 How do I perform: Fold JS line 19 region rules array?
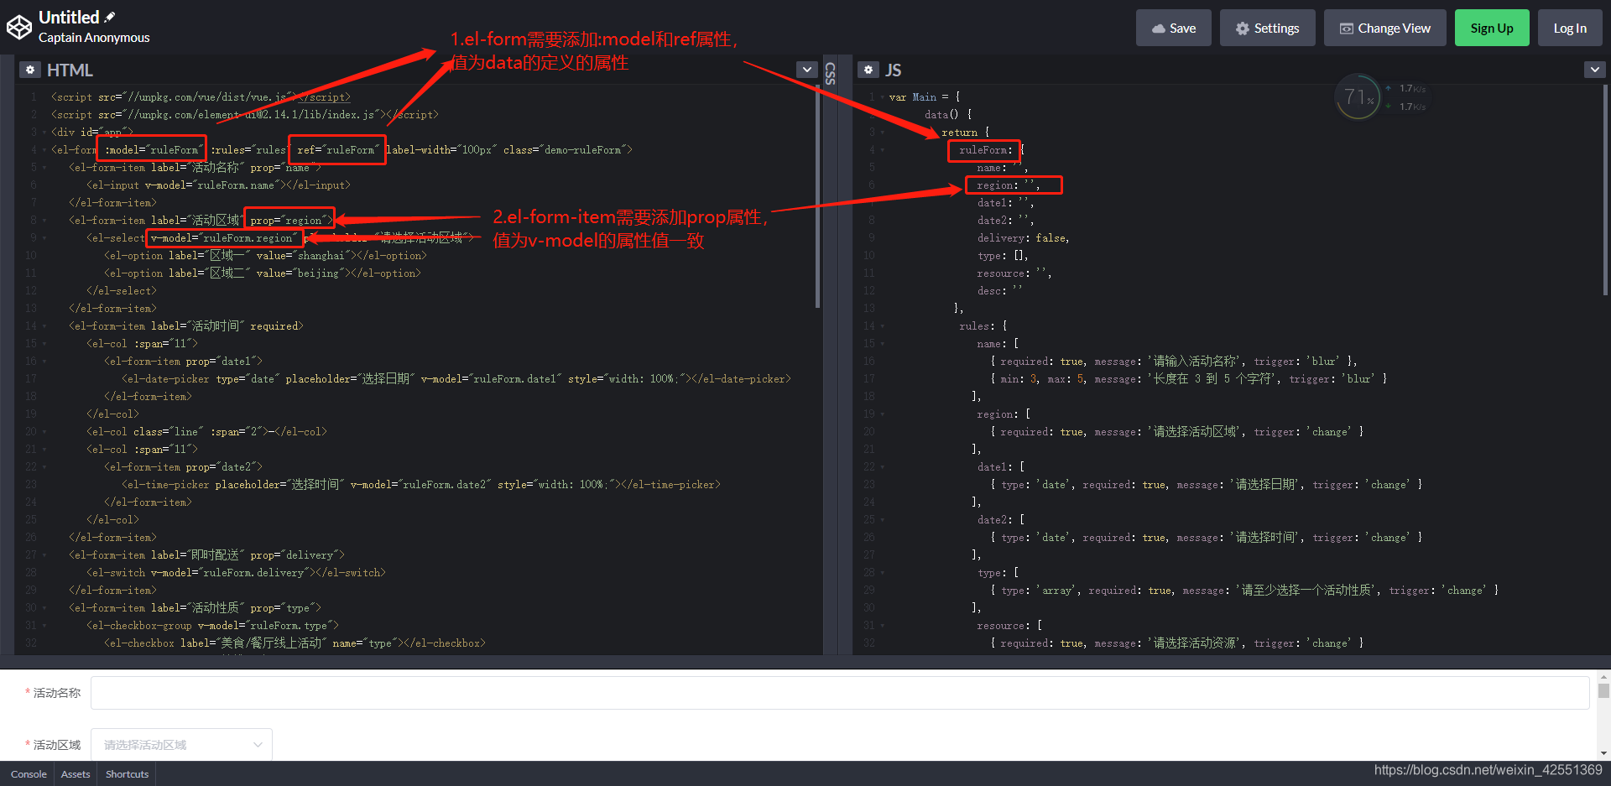click(882, 414)
